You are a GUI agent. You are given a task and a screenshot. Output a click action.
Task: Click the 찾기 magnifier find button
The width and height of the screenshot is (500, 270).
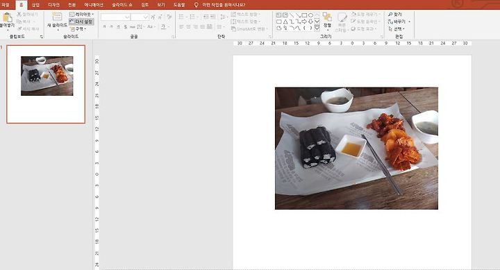point(394,15)
